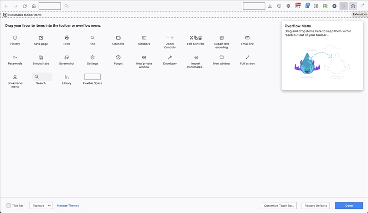368x213 pixels.
Task: Click the New private window icon
Action: pyautogui.click(x=144, y=58)
